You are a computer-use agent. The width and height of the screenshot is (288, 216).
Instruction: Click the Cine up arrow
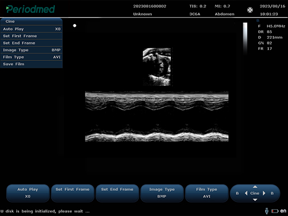(x=255, y=187)
